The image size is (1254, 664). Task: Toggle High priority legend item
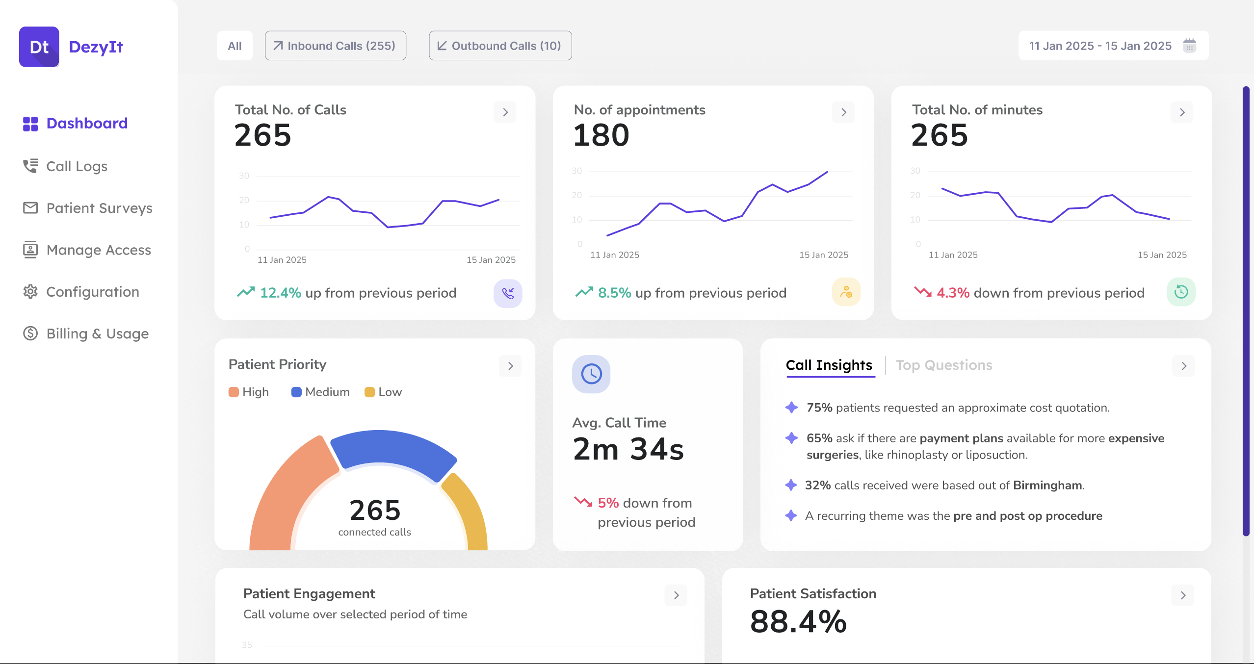(249, 392)
